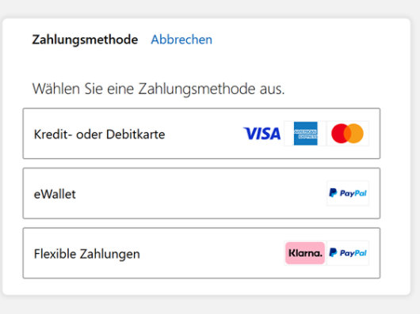
Task: Click the 'Klarna.' wordmark text
Action: (x=305, y=253)
